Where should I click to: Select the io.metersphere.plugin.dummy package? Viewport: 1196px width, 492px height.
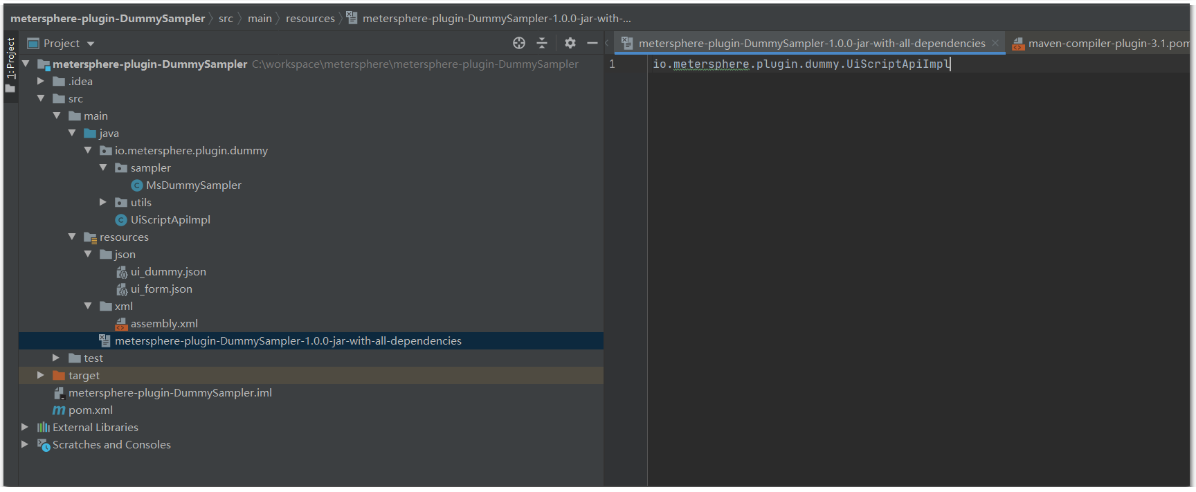pyautogui.click(x=191, y=151)
